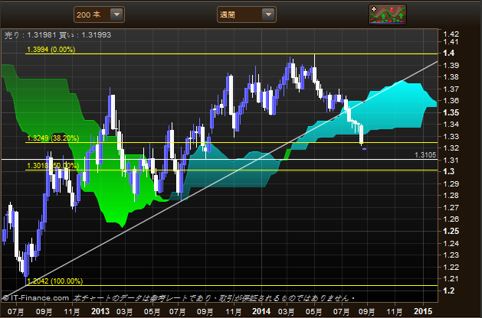
Task: Open the chart indicator settings icon
Action: (x=388, y=15)
